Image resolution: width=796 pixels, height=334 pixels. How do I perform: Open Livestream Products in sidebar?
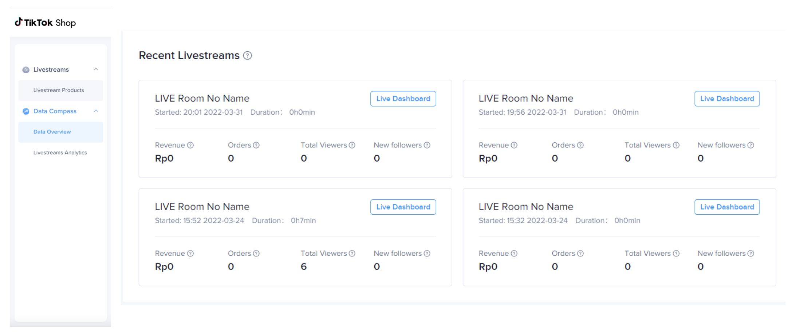click(x=59, y=90)
